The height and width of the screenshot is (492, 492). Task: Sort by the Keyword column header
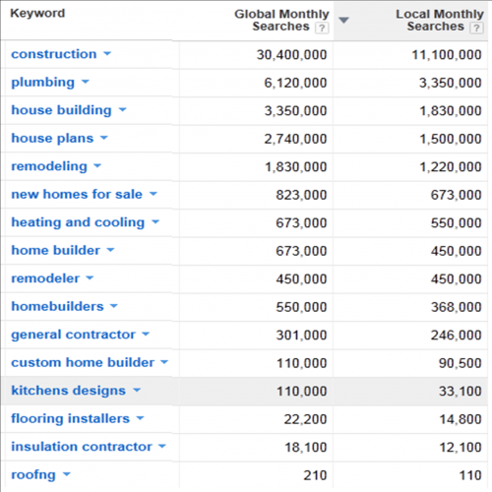(37, 13)
